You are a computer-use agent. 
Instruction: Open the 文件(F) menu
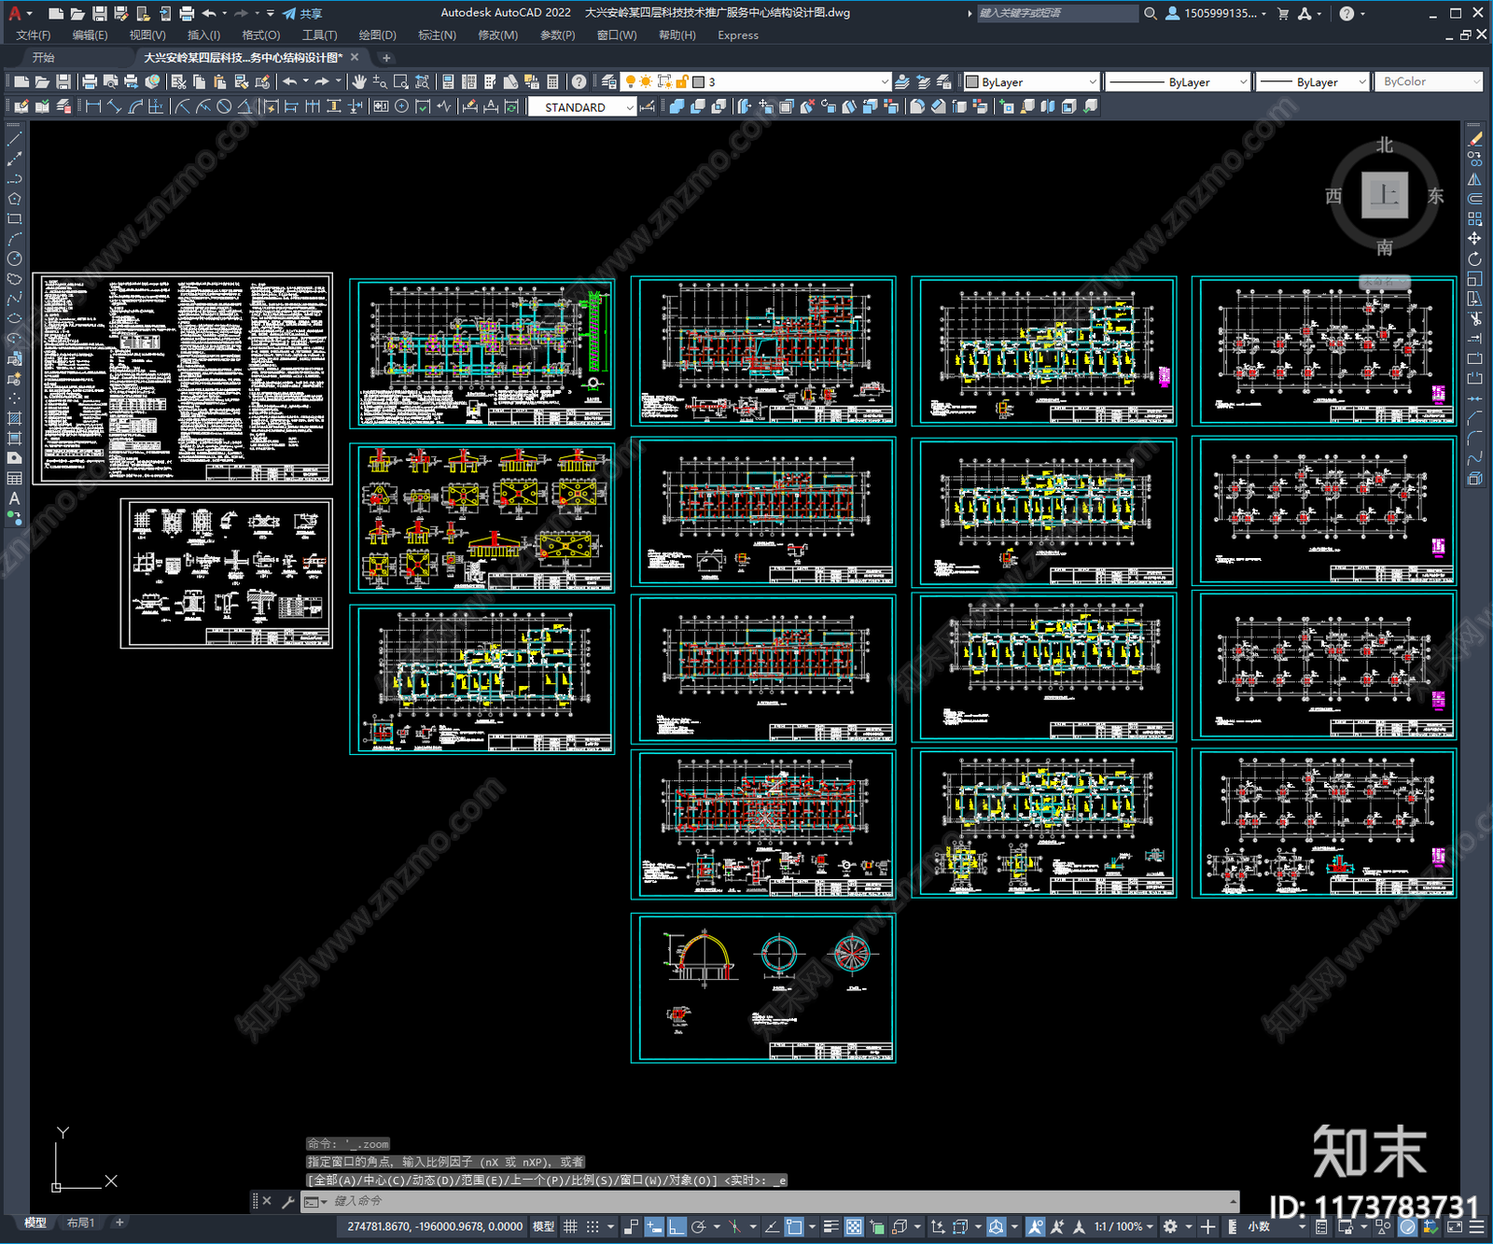click(x=34, y=35)
